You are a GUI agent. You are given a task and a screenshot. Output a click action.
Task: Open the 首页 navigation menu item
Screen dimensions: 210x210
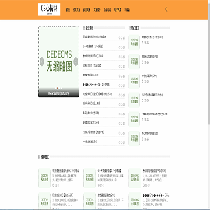coord(68,10)
